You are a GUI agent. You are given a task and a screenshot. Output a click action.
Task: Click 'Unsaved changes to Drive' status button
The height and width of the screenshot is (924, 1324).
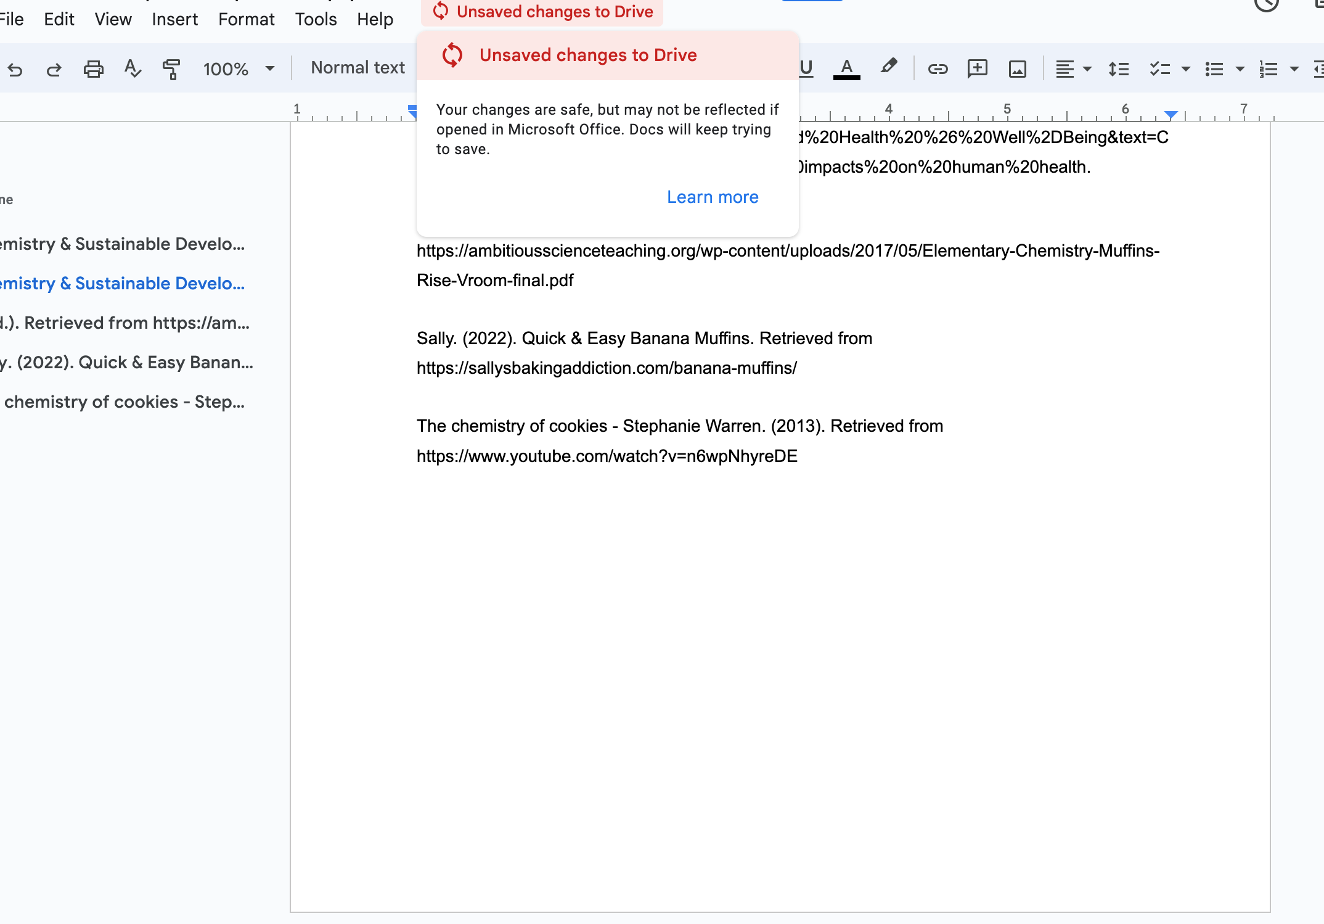(542, 12)
